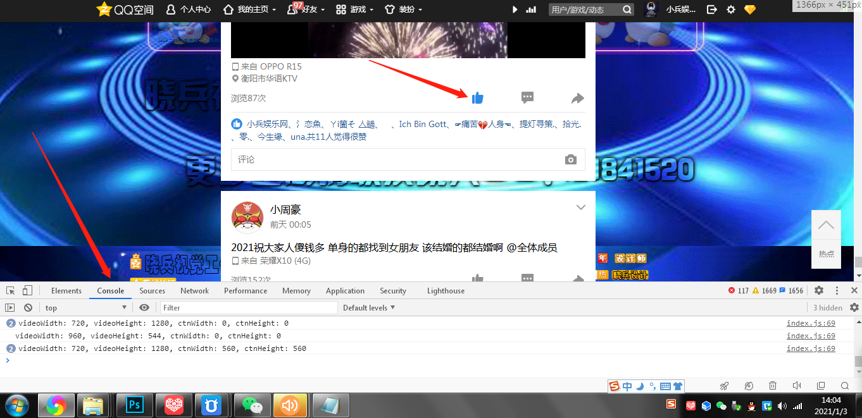Switch to the Performance tab
This screenshot has height=418, width=862.
[x=246, y=291]
